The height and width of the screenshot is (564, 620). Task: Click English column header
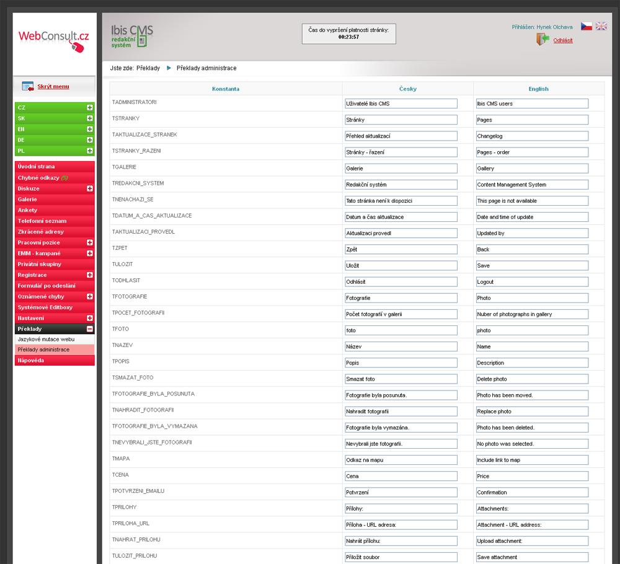(x=539, y=89)
